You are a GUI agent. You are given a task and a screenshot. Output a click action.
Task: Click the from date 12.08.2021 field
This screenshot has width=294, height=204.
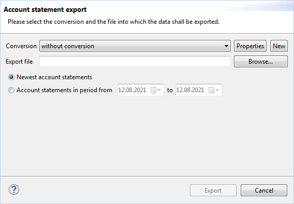tap(141, 90)
